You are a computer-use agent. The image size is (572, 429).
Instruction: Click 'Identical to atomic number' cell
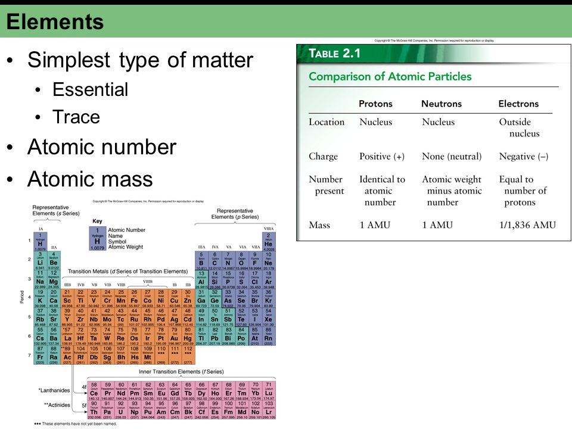[x=382, y=191]
